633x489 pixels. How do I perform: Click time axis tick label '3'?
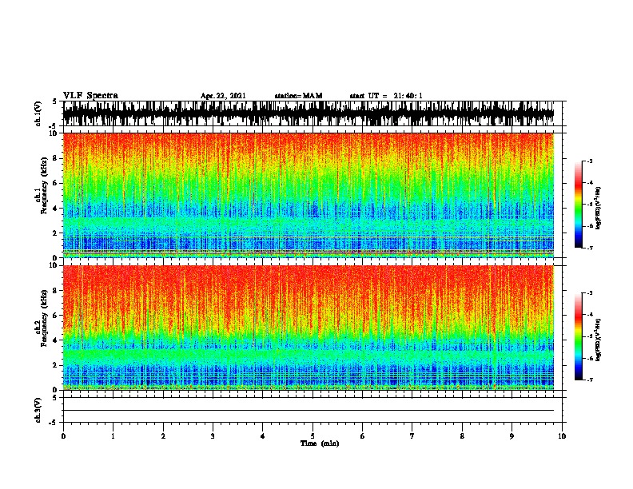[x=213, y=436]
